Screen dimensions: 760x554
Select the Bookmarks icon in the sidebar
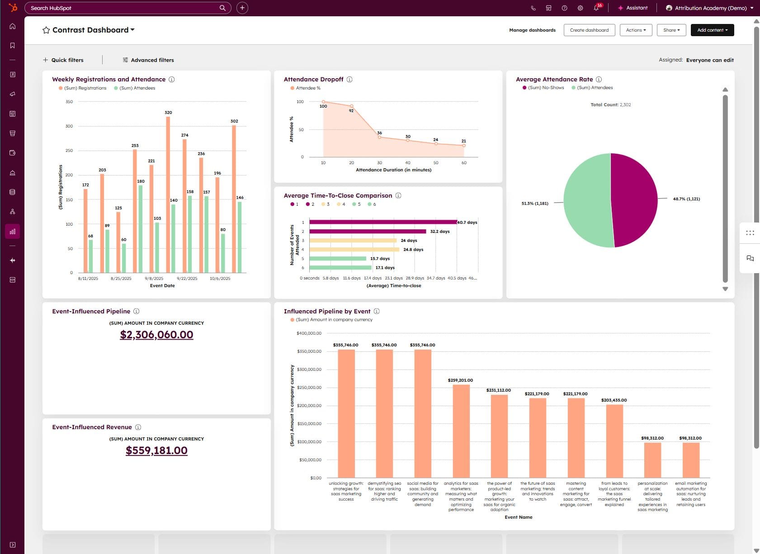12,45
